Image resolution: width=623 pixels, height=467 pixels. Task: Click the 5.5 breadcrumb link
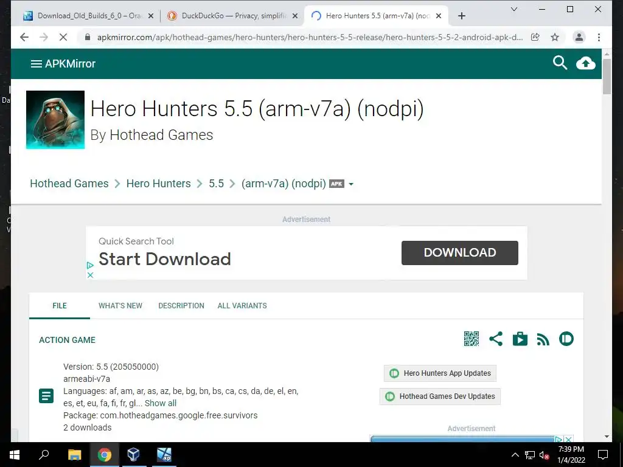[216, 184]
